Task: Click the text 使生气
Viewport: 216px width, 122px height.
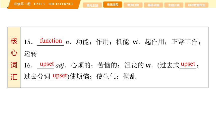Action: [x=106, y=76]
